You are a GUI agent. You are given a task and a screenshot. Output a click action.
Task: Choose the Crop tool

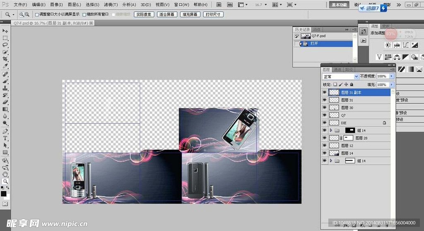coord(5,59)
